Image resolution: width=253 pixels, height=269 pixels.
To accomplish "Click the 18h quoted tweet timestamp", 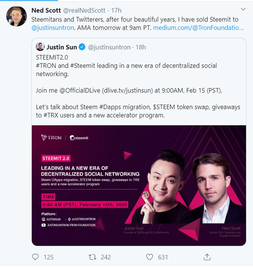I will [x=140, y=47].
